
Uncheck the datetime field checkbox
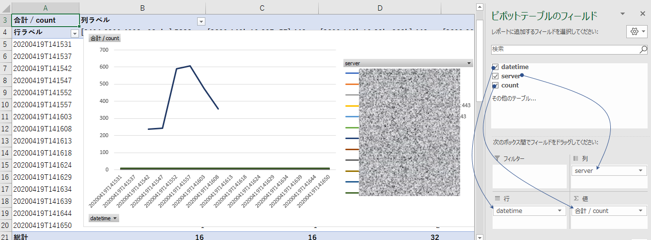pyautogui.click(x=495, y=67)
